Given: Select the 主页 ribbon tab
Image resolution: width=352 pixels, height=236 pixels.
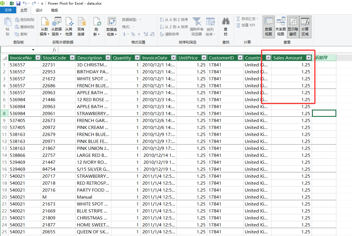Looking at the screenshot, I should tap(24, 10).
